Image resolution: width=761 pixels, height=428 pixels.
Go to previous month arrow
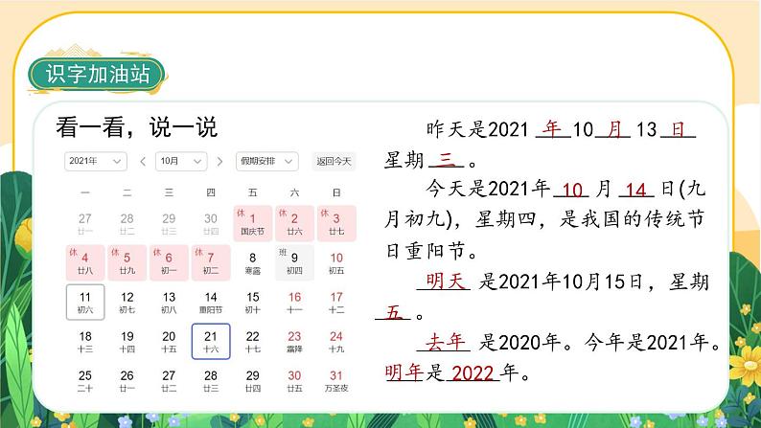[x=143, y=162]
